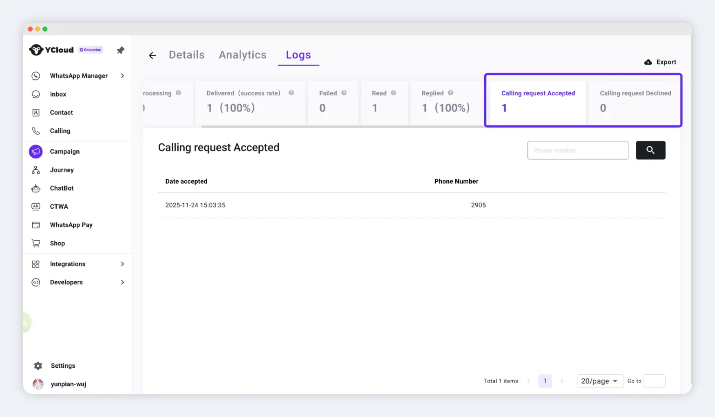The image size is (715, 417).
Task: Click the Integrations icon
Action: [x=36, y=264]
